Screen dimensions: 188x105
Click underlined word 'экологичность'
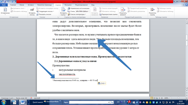[67, 74]
